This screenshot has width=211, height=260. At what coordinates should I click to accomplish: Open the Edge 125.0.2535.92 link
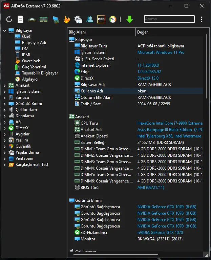[x=149, y=72]
